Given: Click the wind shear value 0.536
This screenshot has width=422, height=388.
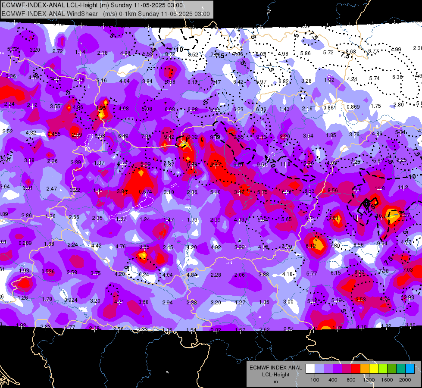Looking at the screenshot, I should (48, 272).
